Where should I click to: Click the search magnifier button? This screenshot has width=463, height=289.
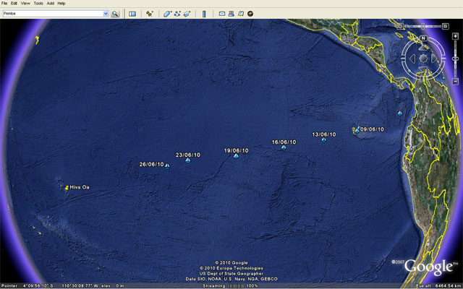tap(115, 14)
